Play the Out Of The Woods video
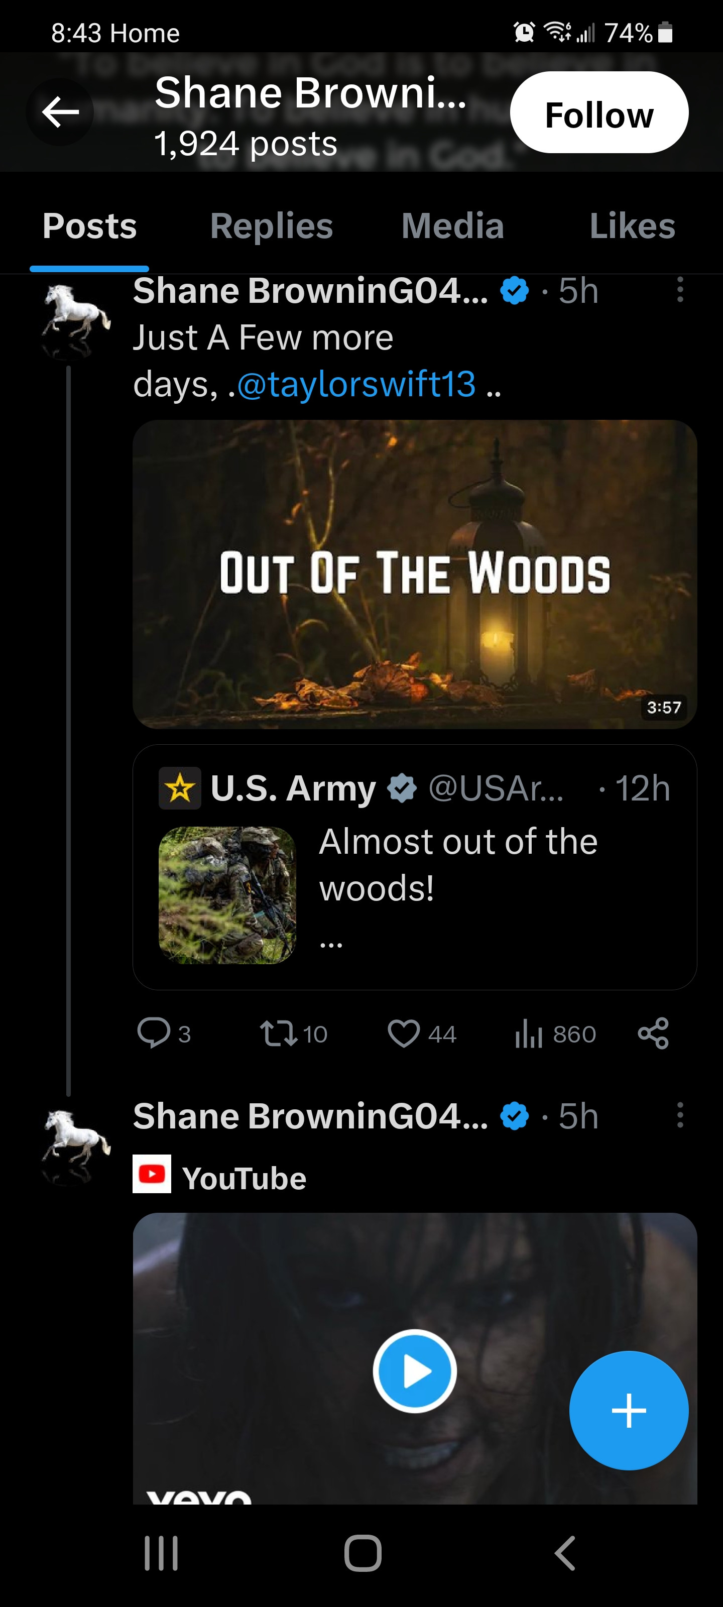The width and height of the screenshot is (723, 1607). point(414,574)
